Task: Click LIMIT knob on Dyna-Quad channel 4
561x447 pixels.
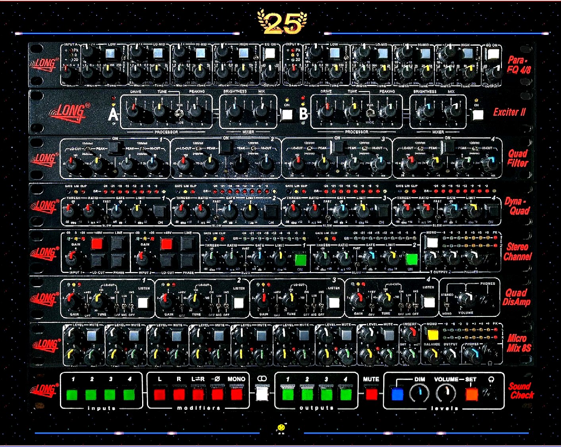Action: 472,212
